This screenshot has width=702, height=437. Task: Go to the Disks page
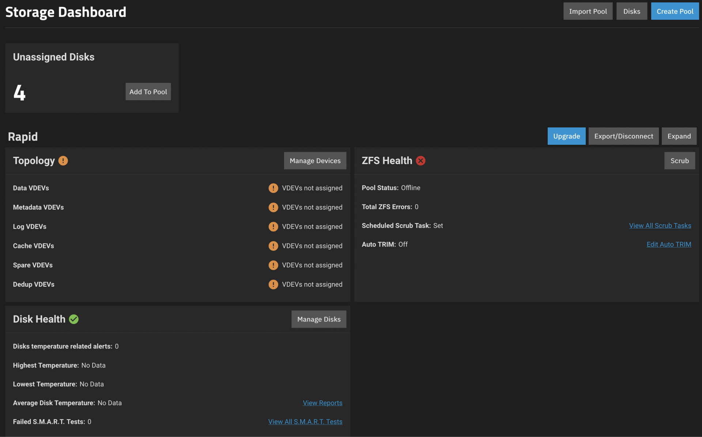[x=631, y=11]
